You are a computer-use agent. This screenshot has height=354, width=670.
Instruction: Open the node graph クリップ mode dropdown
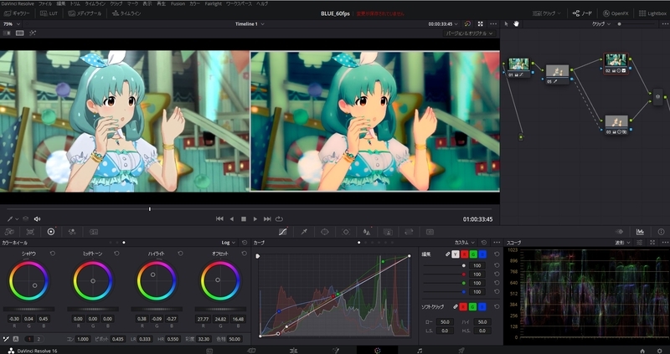point(600,24)
